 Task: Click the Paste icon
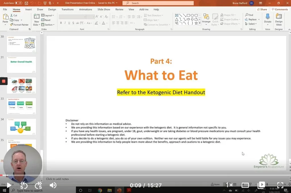point(5,17)
